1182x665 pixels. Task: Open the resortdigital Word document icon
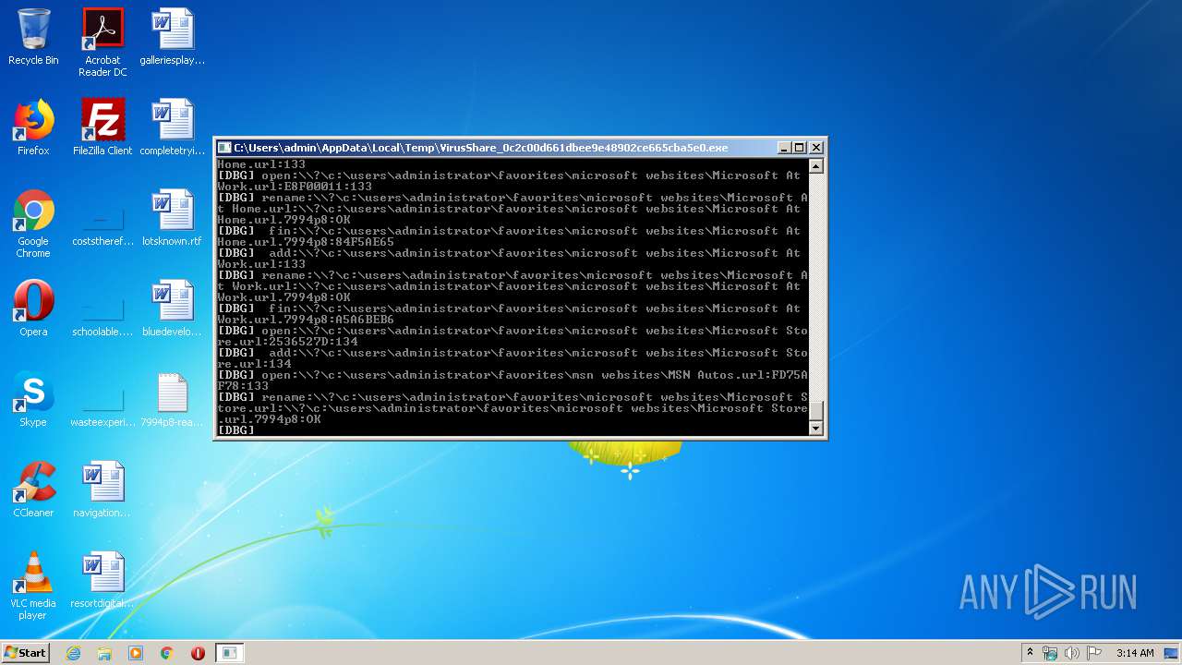click(x=103, y=581)
